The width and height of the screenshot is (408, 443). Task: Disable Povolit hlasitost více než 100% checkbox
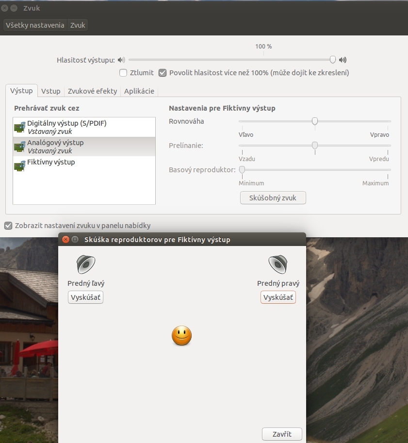[x=163, y=73]
